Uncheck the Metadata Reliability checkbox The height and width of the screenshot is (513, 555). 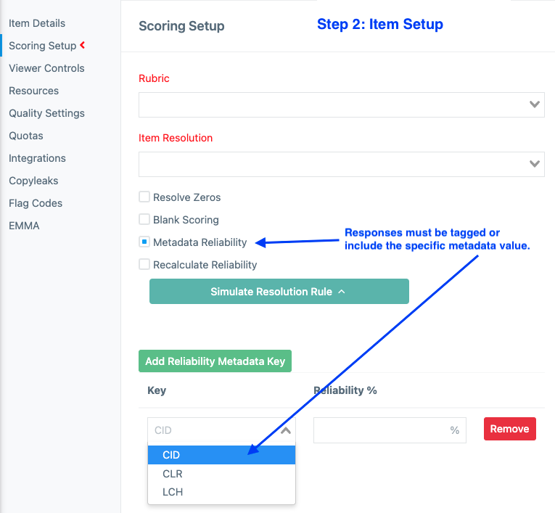click(144, 242)
